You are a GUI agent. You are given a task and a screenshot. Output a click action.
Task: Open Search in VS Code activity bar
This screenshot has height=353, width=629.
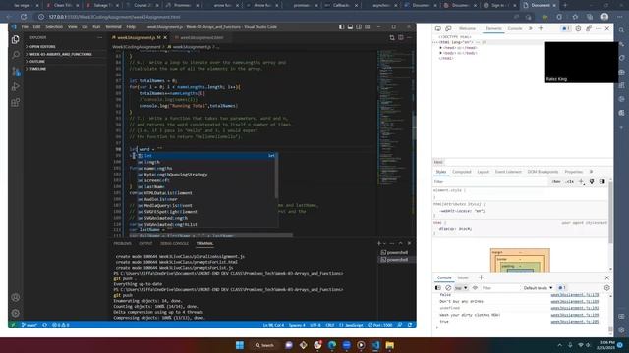pyautogui.click(x=16, y=55)
